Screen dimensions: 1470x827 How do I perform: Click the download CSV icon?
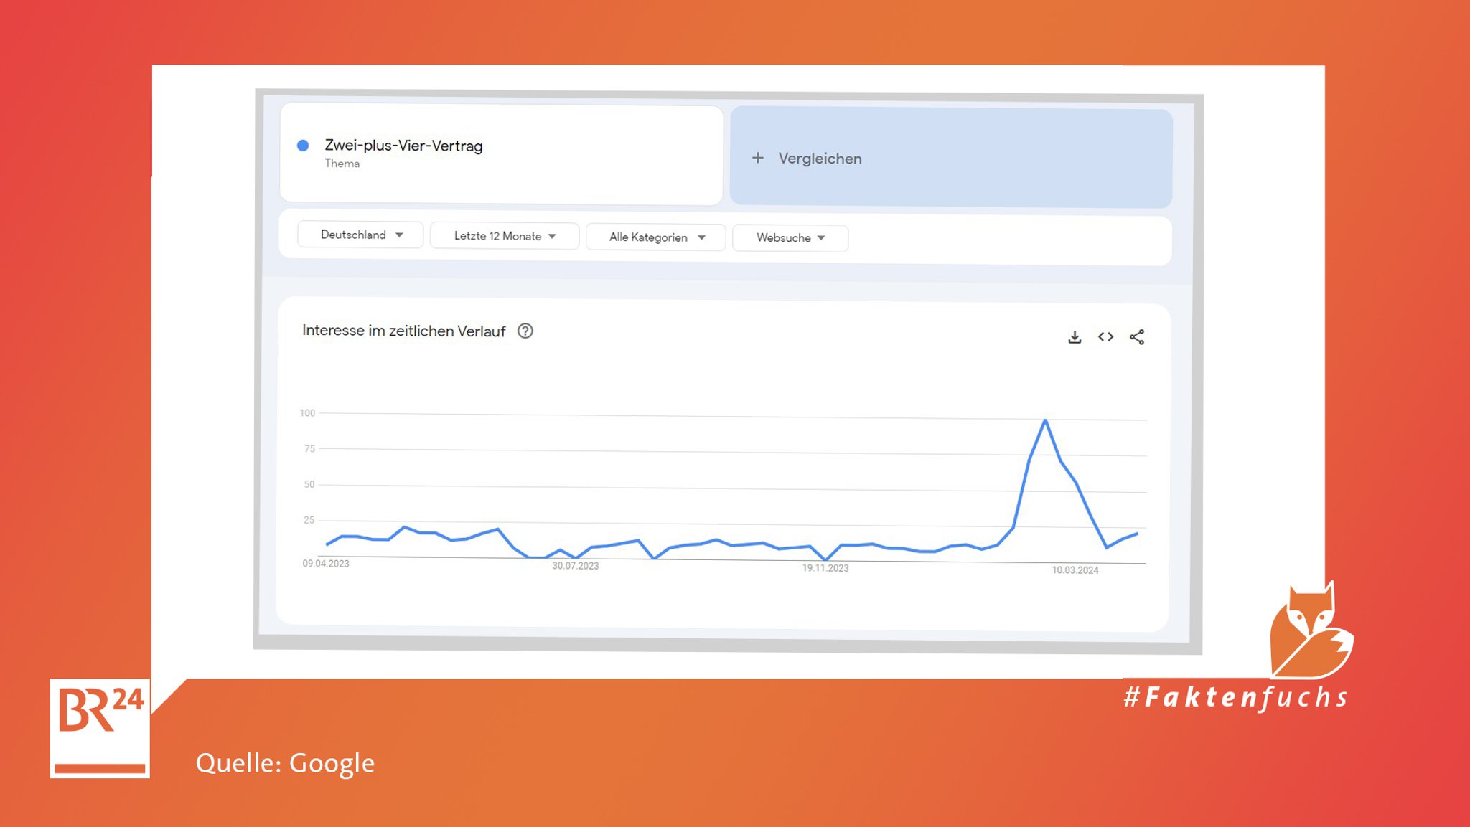[x=1075, y=337]
